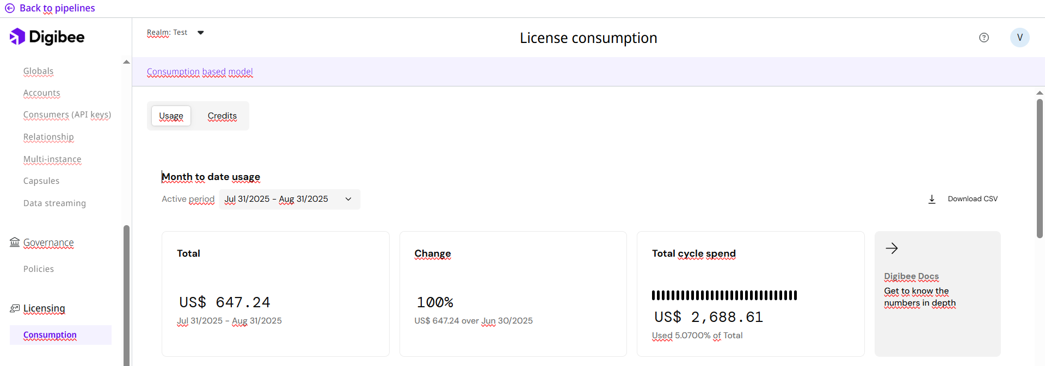1045x366 pixels.
Task: Switch to the Credits tab
Action: click(222, 116)
